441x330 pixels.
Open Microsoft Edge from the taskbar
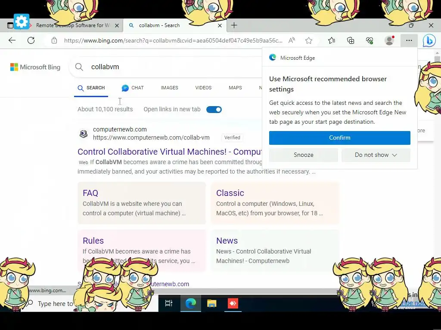191,303
